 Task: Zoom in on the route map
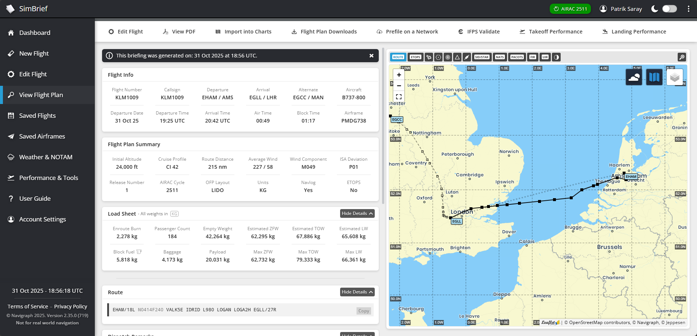coord(399,75)
